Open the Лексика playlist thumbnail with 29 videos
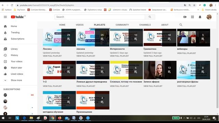Viewport: 219px width, 123px height. [59, 38]
